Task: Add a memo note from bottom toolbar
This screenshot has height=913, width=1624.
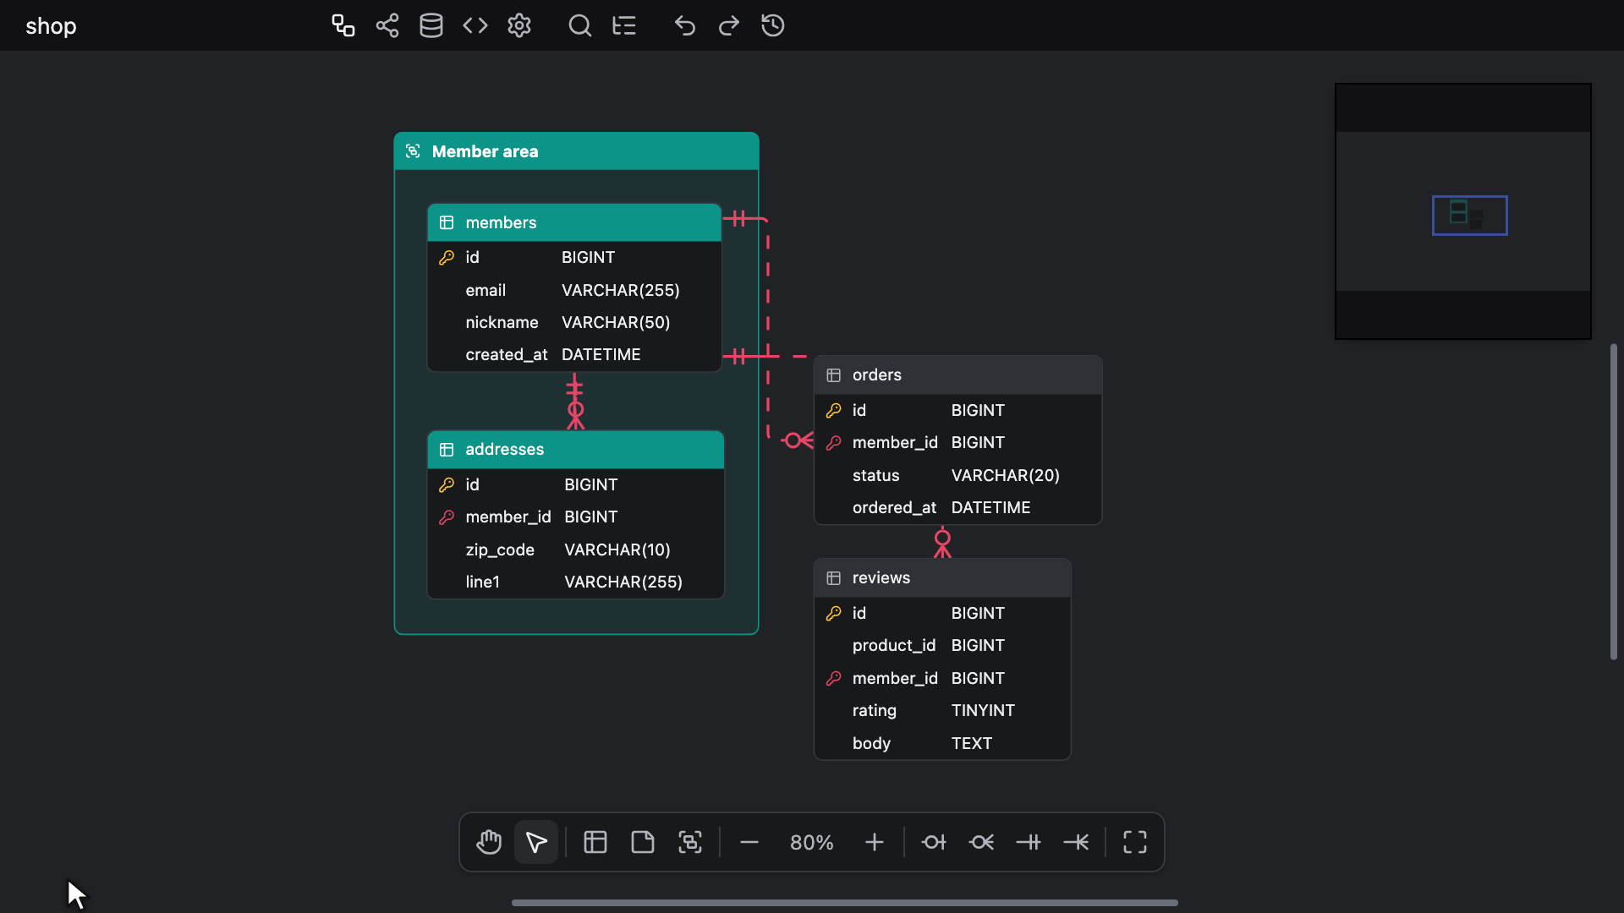Action: 643,842
